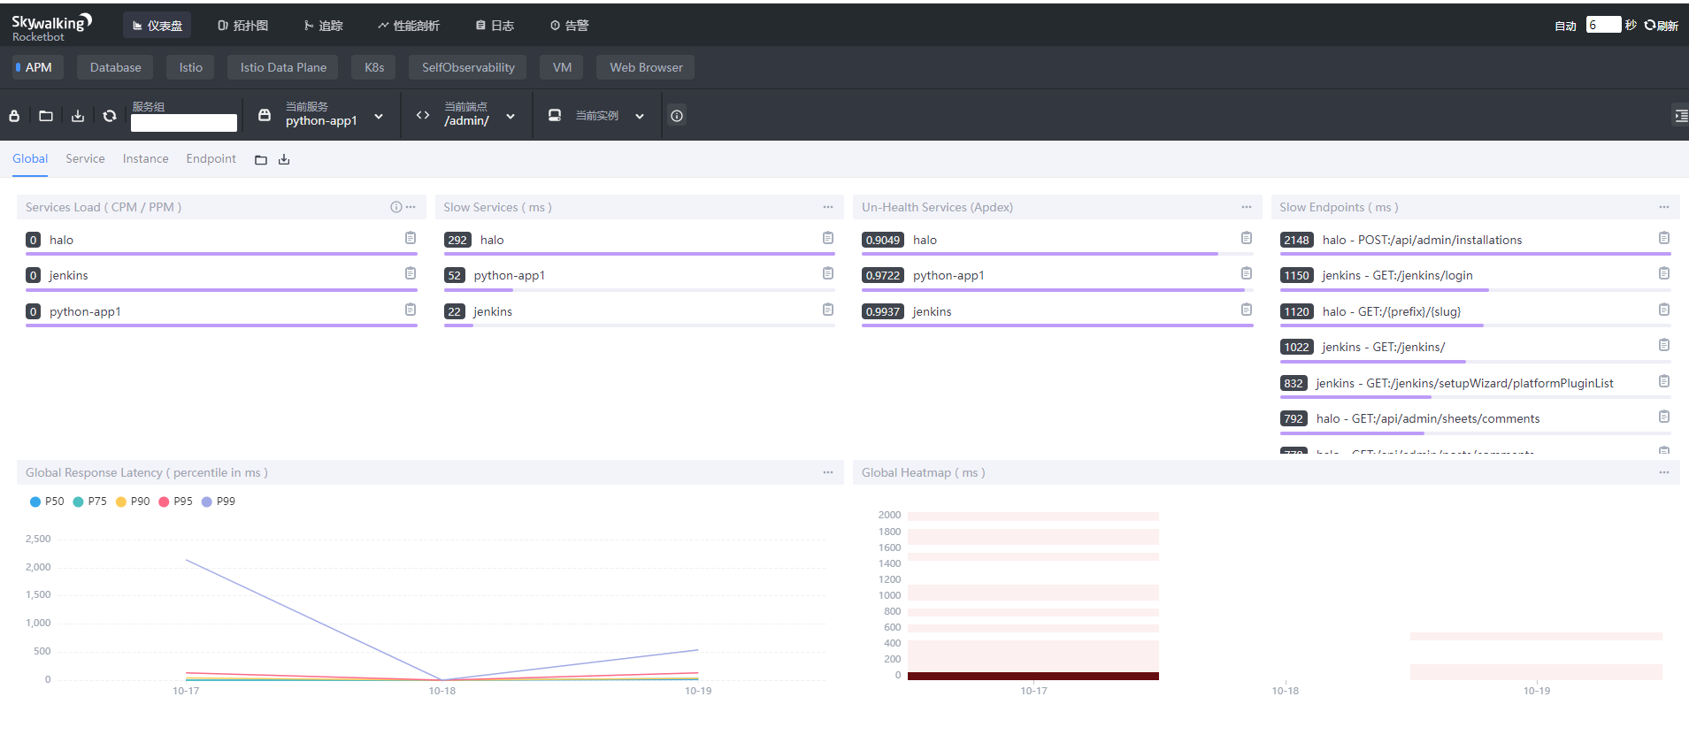Copy halo name in Slow Services

point(828,238)
